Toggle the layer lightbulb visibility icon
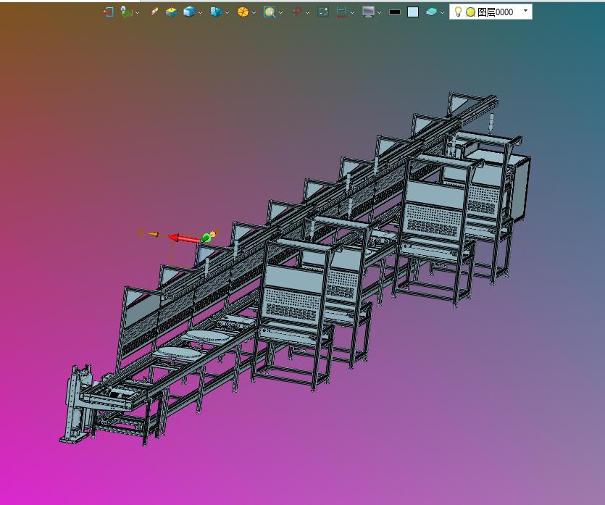This screenshot has width=605, height=505. tap(458, 12)
